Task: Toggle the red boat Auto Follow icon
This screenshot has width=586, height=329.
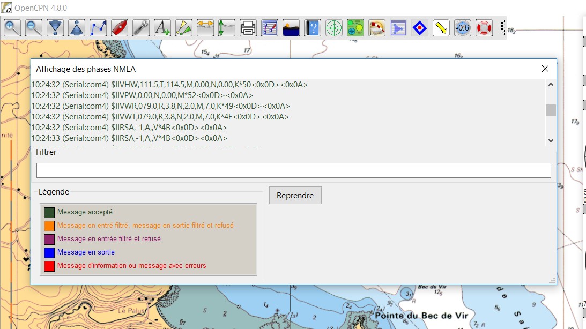Action: (120, 28)
